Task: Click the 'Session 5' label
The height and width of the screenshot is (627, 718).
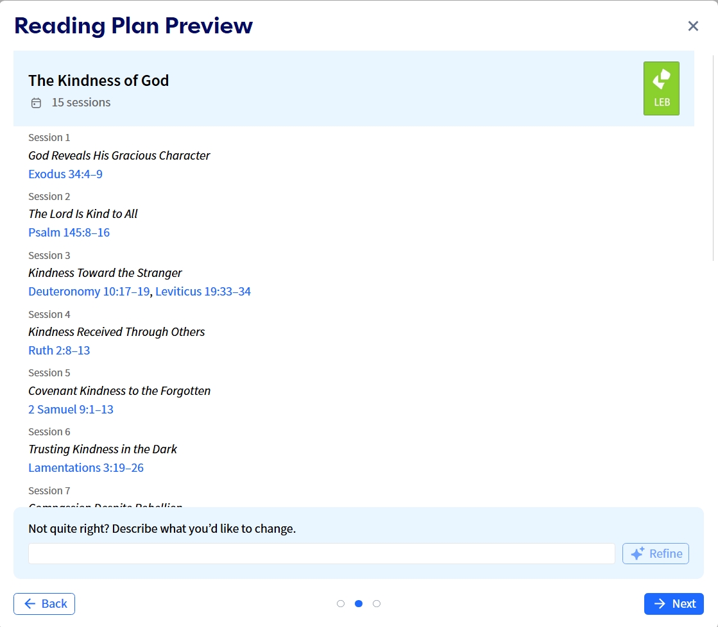Action: pos(49,373)
